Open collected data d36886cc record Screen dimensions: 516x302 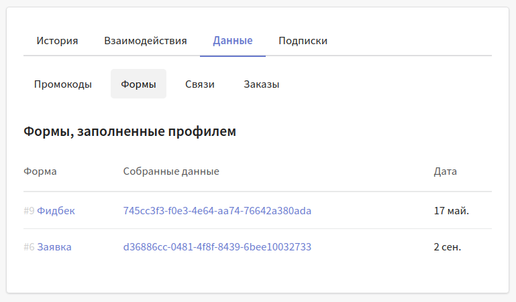click(x=217, y=247)
